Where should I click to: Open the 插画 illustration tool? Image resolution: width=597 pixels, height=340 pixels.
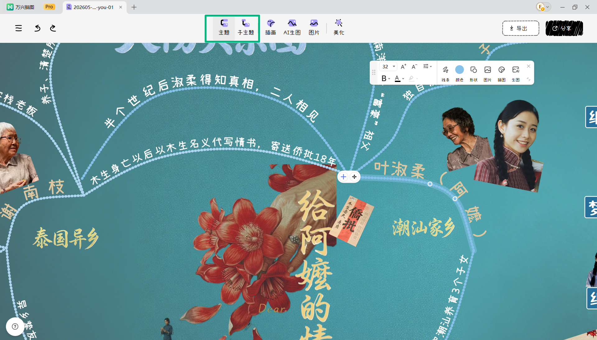pyautogui.click(x=271, y=27)
